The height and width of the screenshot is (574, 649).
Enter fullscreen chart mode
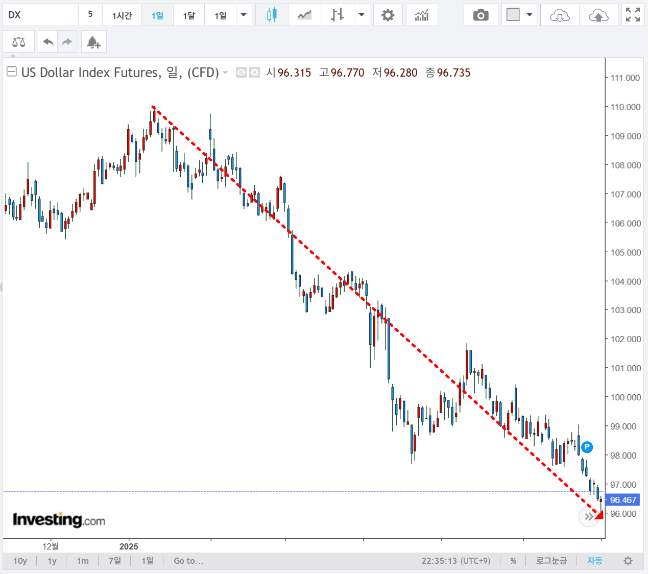633,15
